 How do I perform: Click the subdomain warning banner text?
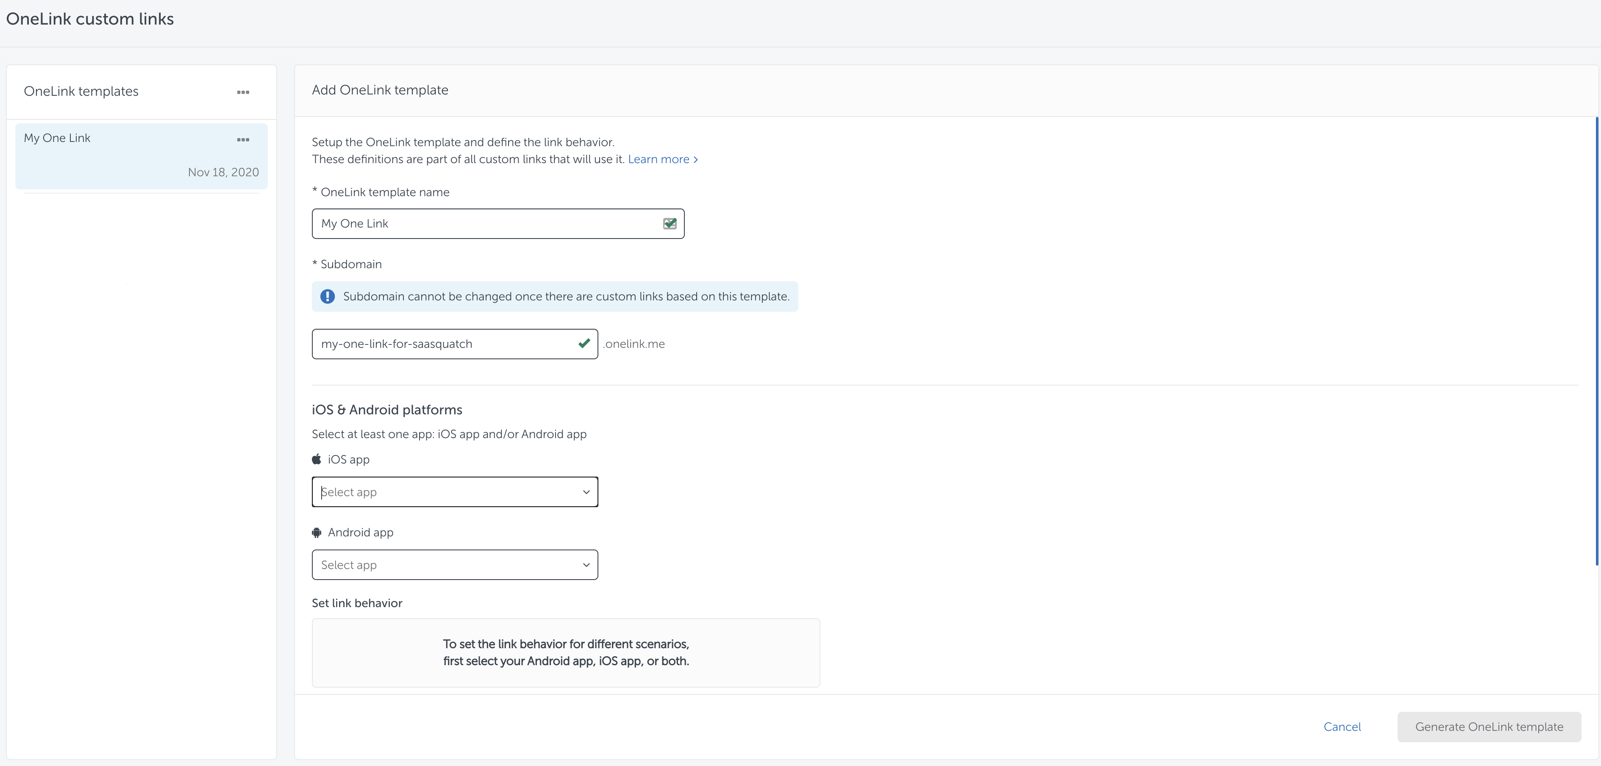coord(566,296)
